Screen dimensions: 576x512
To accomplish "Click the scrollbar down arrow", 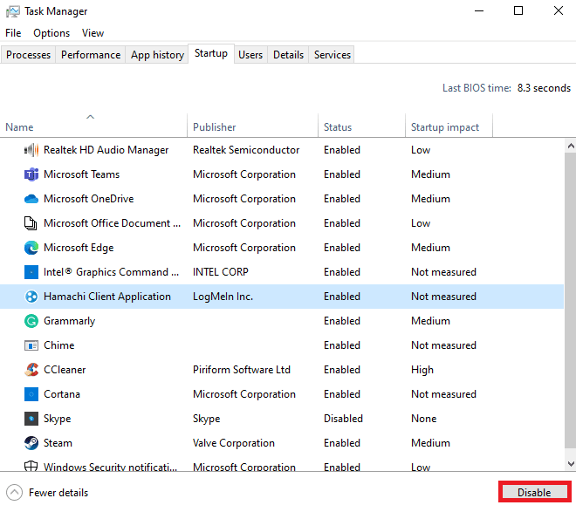I will click(x=571, y=464).
